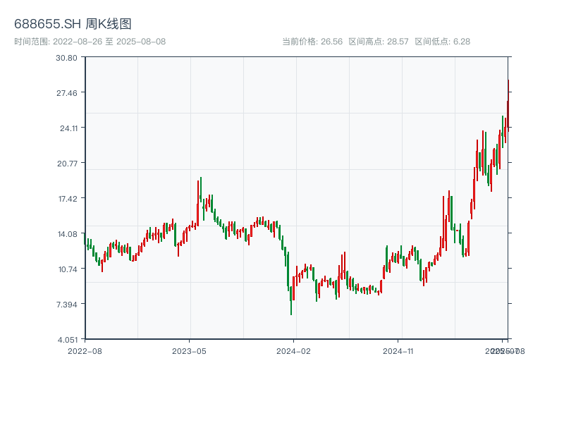This screenshot has width=564, height=423.
Task: Select the 时间范围 date range text
Action: 90,42
